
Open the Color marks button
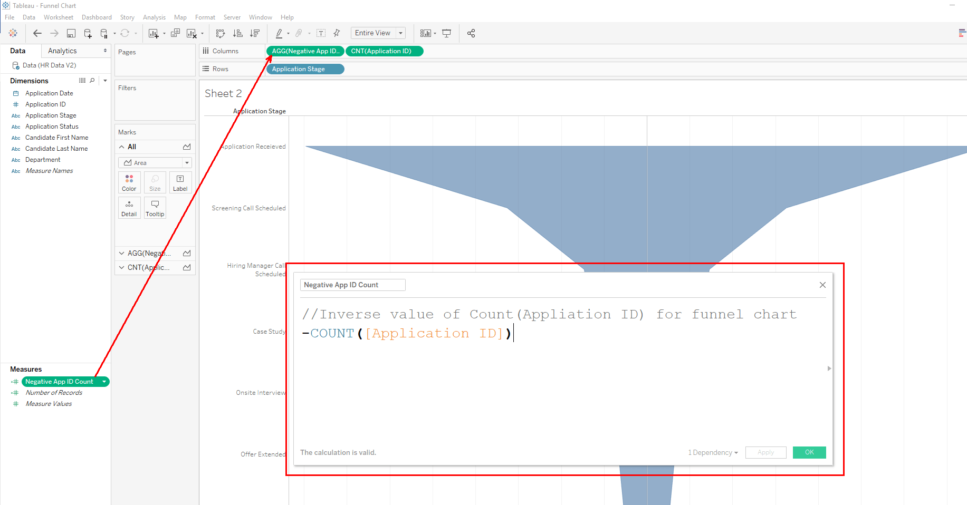(129, 182)
